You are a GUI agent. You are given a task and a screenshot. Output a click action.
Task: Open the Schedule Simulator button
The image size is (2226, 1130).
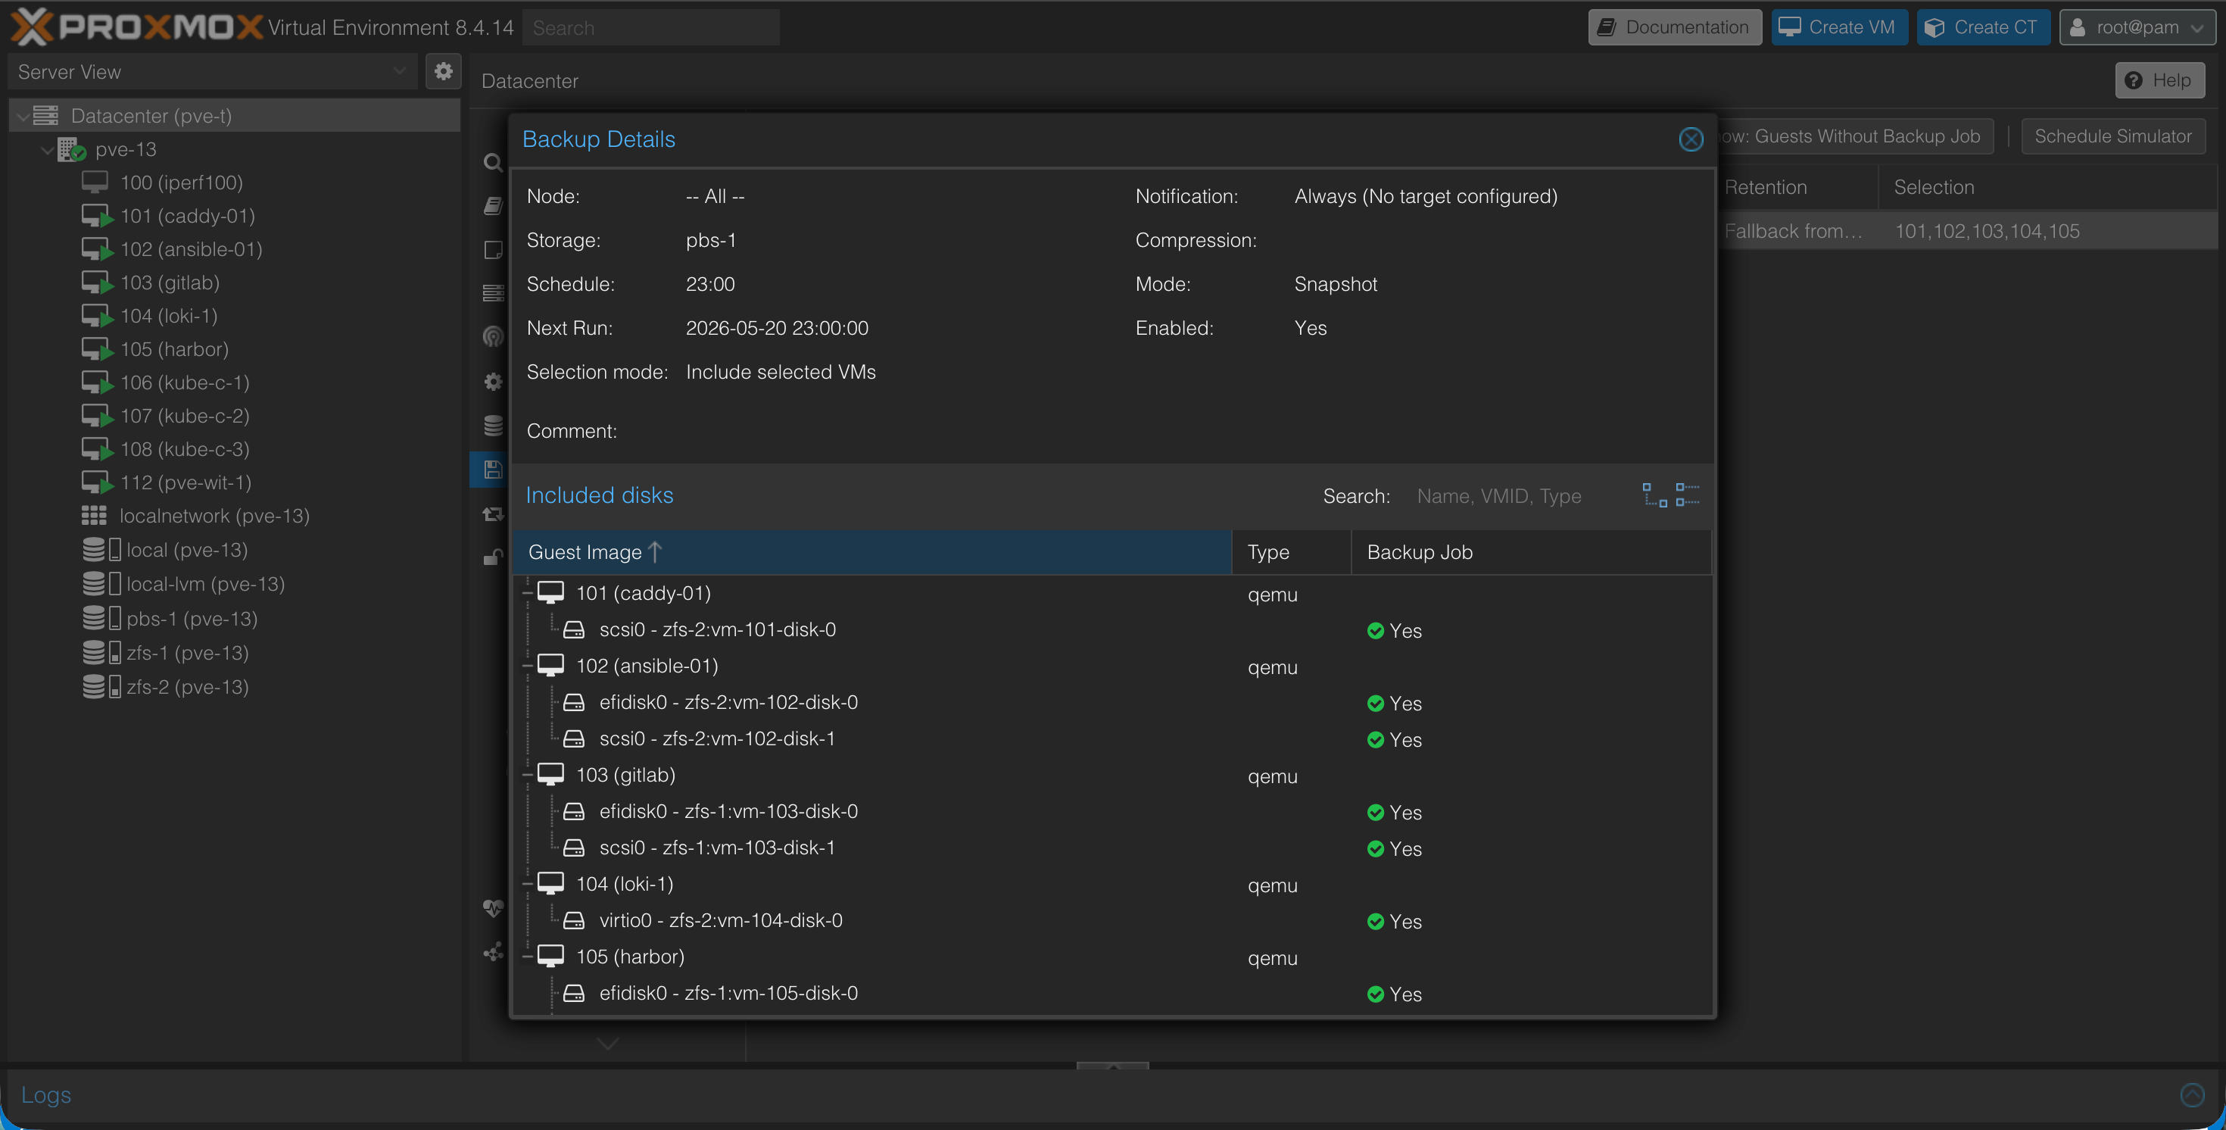[2112, 136]
